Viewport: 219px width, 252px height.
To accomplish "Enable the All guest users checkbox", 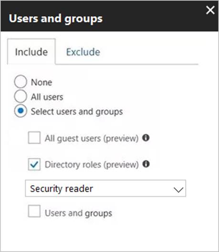I will (x=34, y=137).
